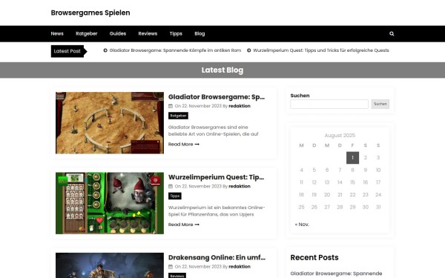The width and height of the screenshot is (445, 278).
Task: Click Read More under Gladiator post
Action: [184, 145]
